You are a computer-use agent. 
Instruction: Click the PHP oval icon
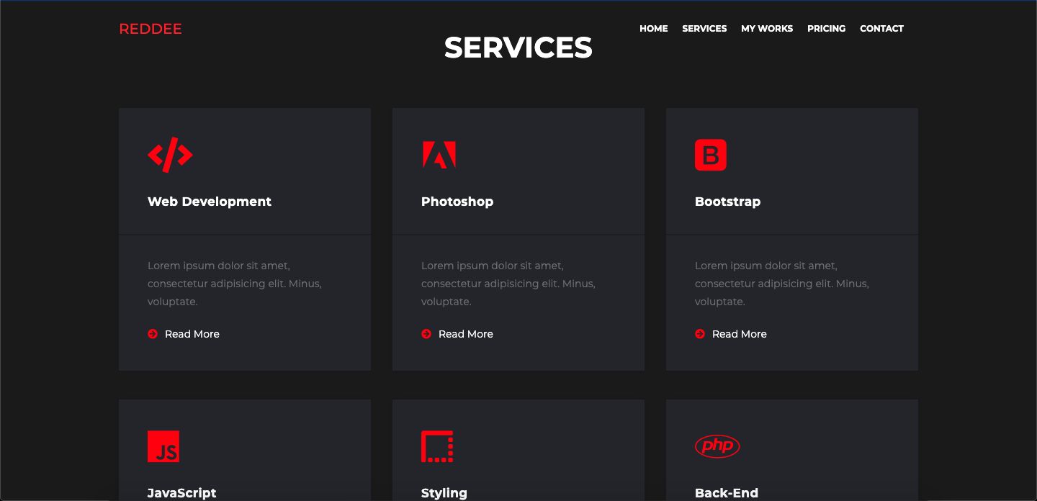pyautogui.click(x=717, y=446)
